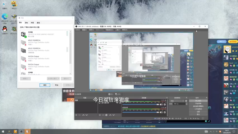Viewport: 238px width, 134px height.
Task: Switch to the OBS taskbar icon
Action: (x=21, y=131)
